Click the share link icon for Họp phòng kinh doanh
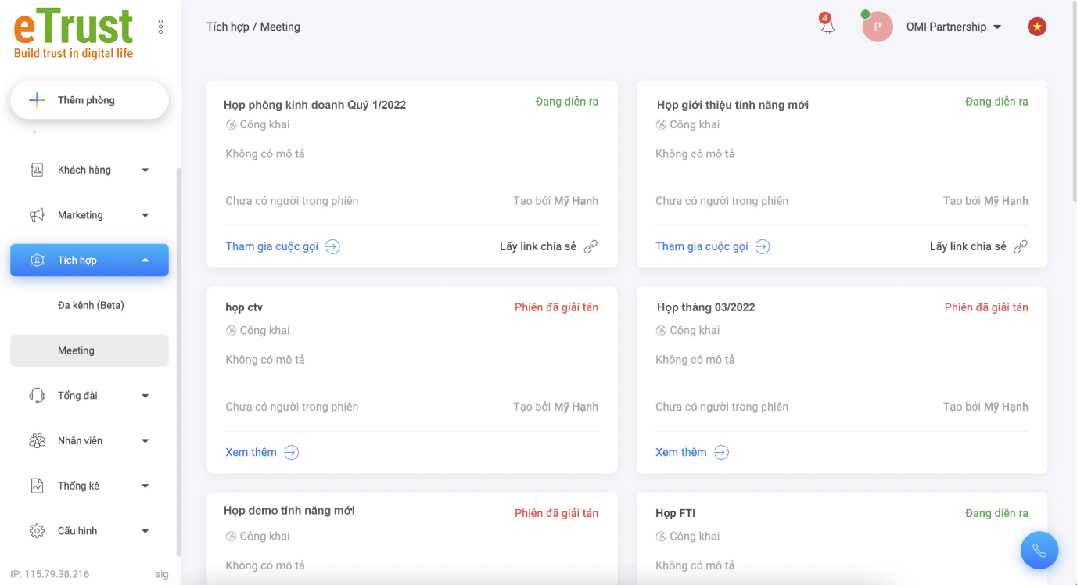The image size is (1077, 585). point(591,246)
